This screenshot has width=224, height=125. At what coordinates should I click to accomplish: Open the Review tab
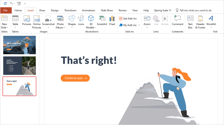coord(123,11)
